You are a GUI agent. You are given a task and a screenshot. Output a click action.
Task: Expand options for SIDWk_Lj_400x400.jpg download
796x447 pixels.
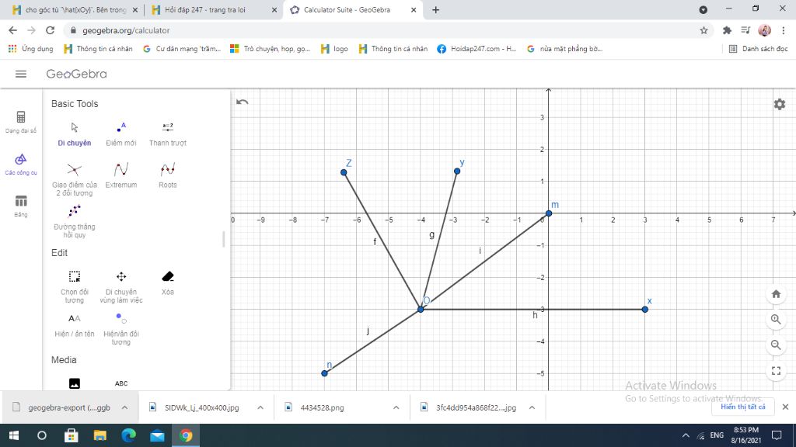pos(260,407)
